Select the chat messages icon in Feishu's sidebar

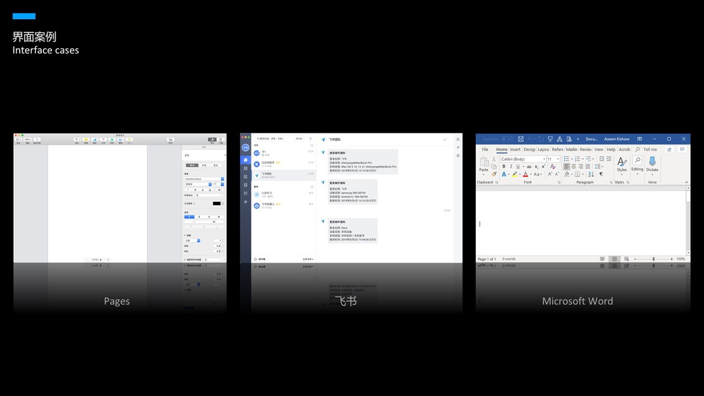coord(245,160)
